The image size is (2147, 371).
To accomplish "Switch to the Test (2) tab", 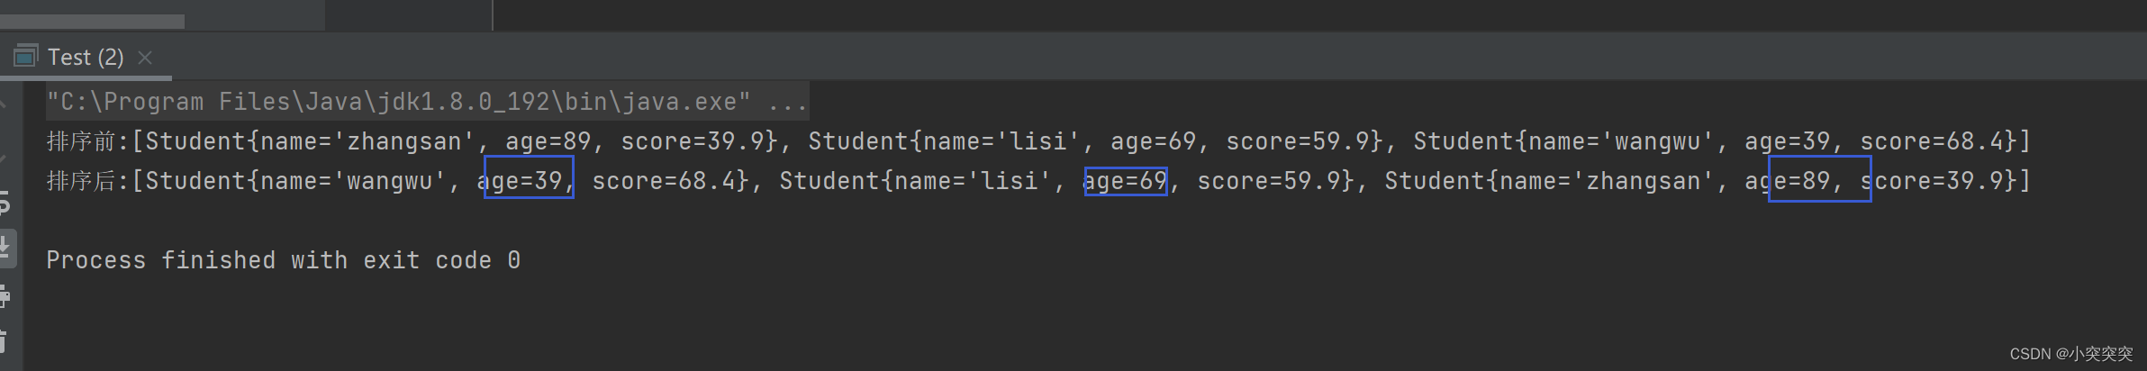I will pos(86,58).
